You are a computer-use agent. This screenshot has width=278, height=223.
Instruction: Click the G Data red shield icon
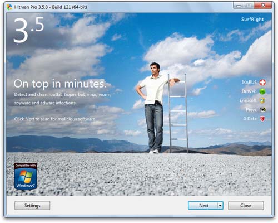pos(262,119)
